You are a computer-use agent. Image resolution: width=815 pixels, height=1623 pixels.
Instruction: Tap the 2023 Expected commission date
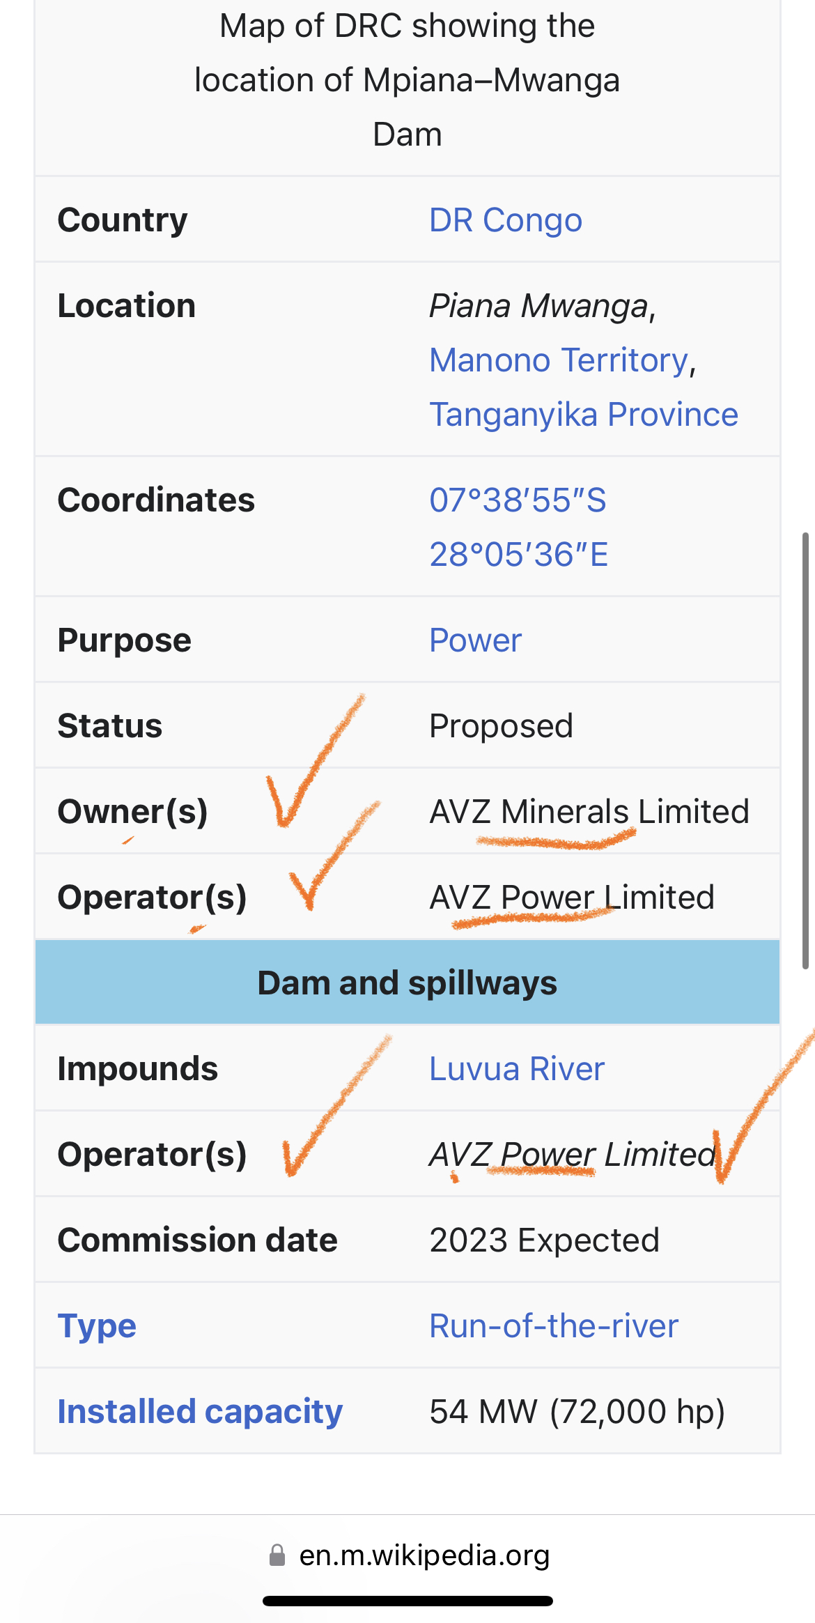(544, 1240)
